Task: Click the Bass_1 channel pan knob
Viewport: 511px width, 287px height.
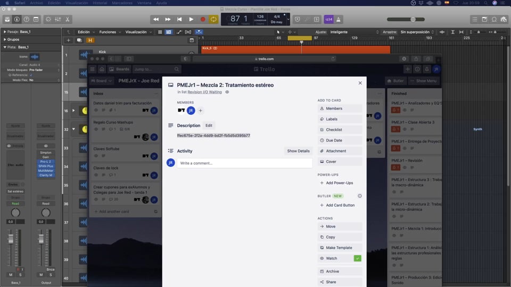Action: [15, 213]
